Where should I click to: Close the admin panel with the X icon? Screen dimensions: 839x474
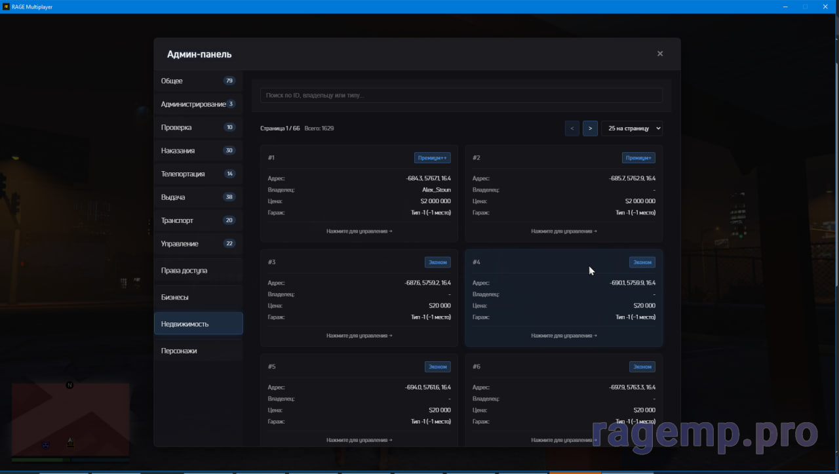(x=660, y=54)
